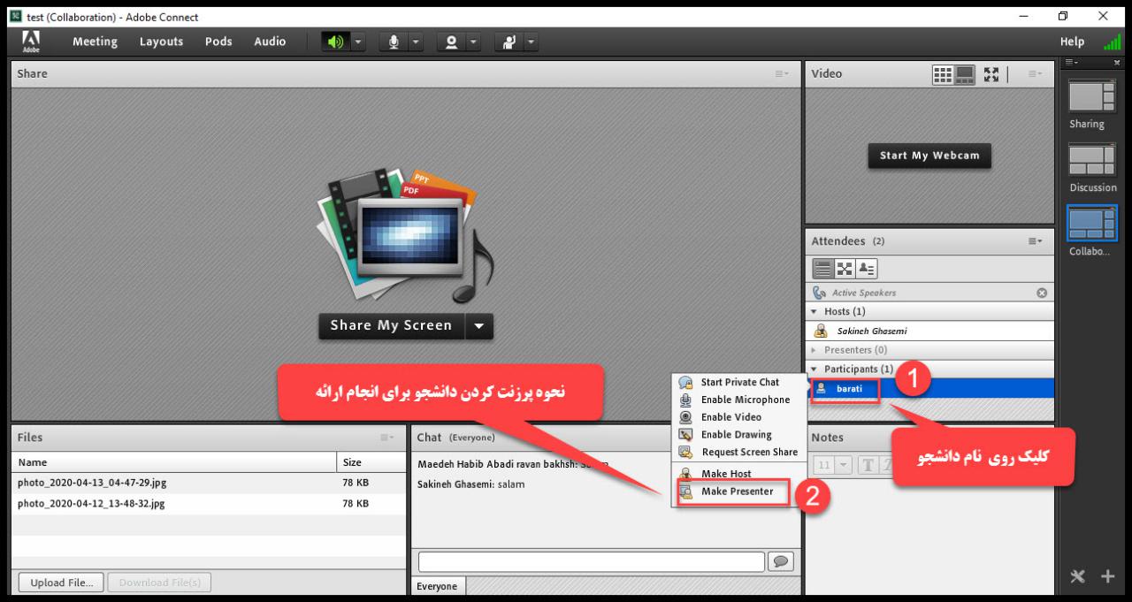Image resolution: width=1132 pixels, height=602 pixels.
Task: Click the plus icon to add a layout
Action: coord(1107,577)
